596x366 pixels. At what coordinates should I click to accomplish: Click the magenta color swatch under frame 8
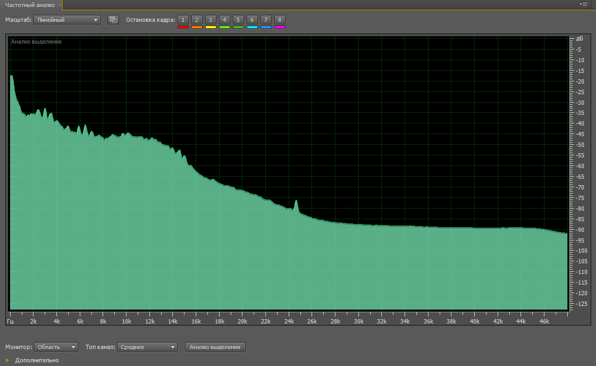pyautogui.click(x=280, y=27)
